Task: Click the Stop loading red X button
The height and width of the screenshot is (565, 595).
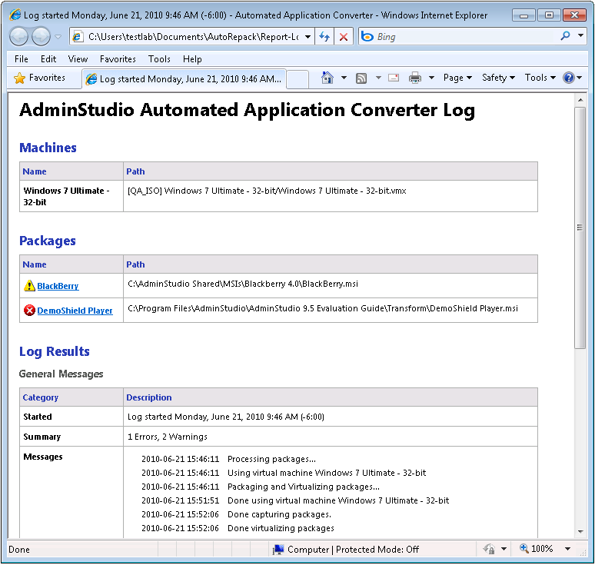Action: click(x=344, y=36)
